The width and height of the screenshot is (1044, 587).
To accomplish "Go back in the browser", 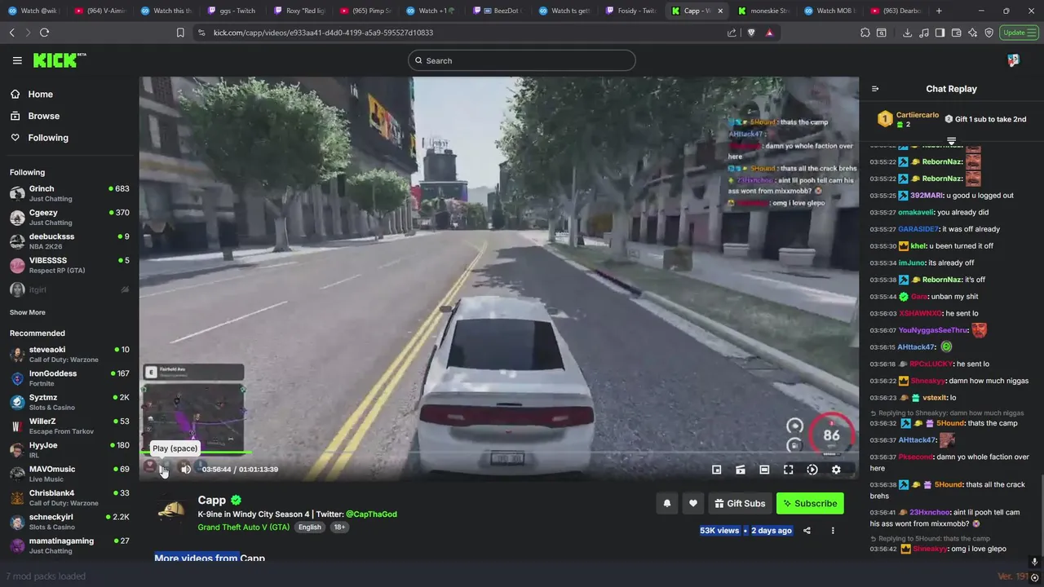I will point(12,33).
